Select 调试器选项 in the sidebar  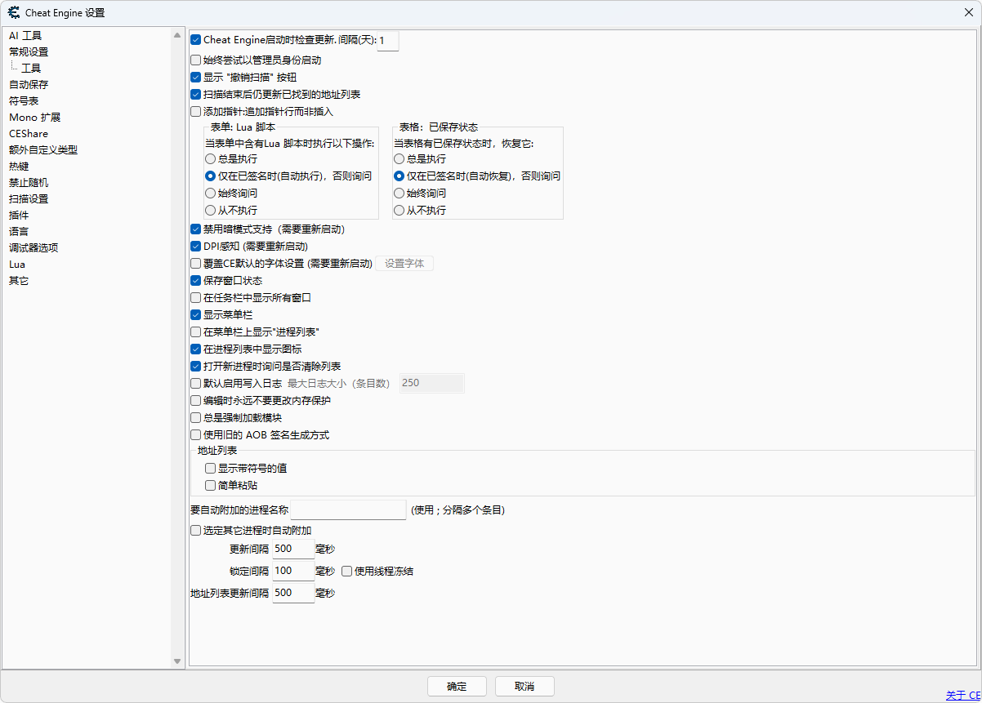point(33,248)
